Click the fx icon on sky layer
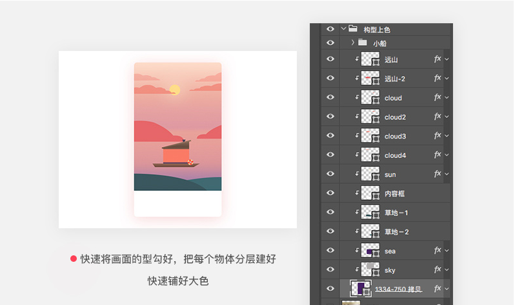Image resolution: width=515 pixels, height=305 pixels. (x=438, y=270)
